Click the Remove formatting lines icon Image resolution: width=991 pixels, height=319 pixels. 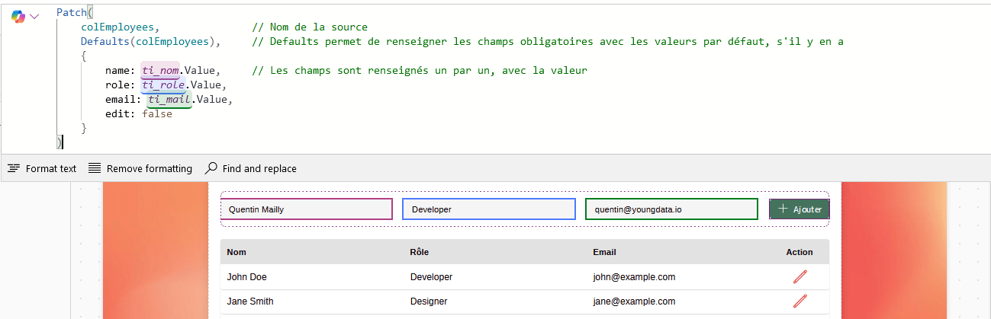point(95,168)
